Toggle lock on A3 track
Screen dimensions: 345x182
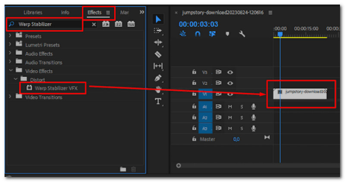[x=194, y=128]
